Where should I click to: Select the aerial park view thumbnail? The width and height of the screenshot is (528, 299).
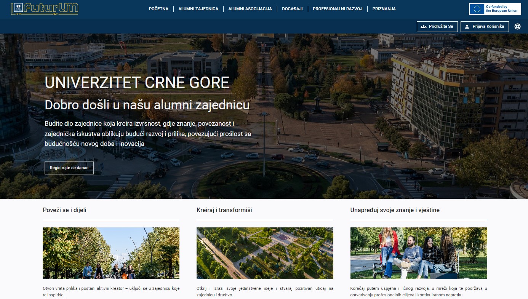pyautogui.click(x=265, y=253)
